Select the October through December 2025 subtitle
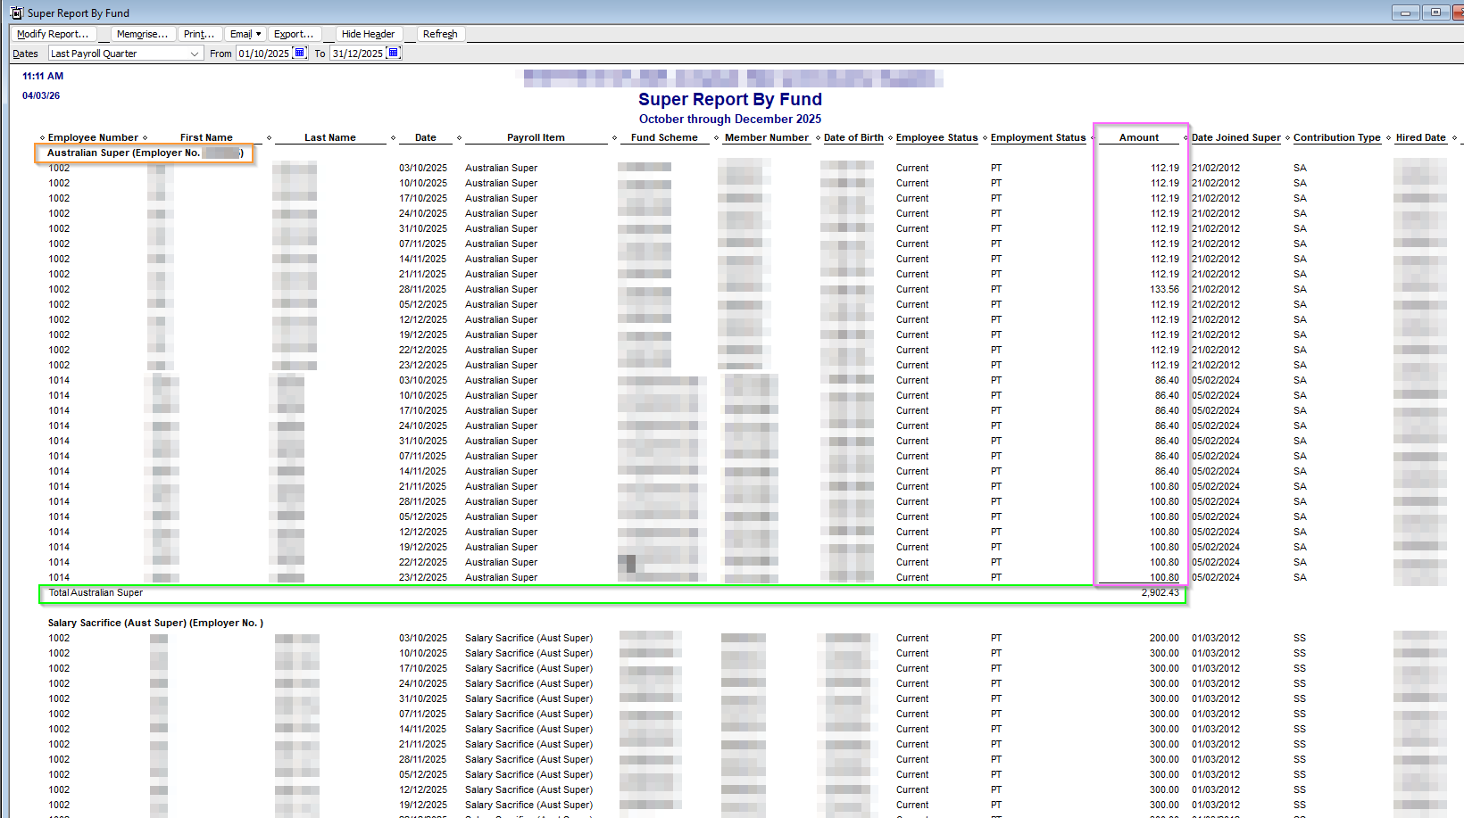1464x818 pixels. click(x=730, y=119)
